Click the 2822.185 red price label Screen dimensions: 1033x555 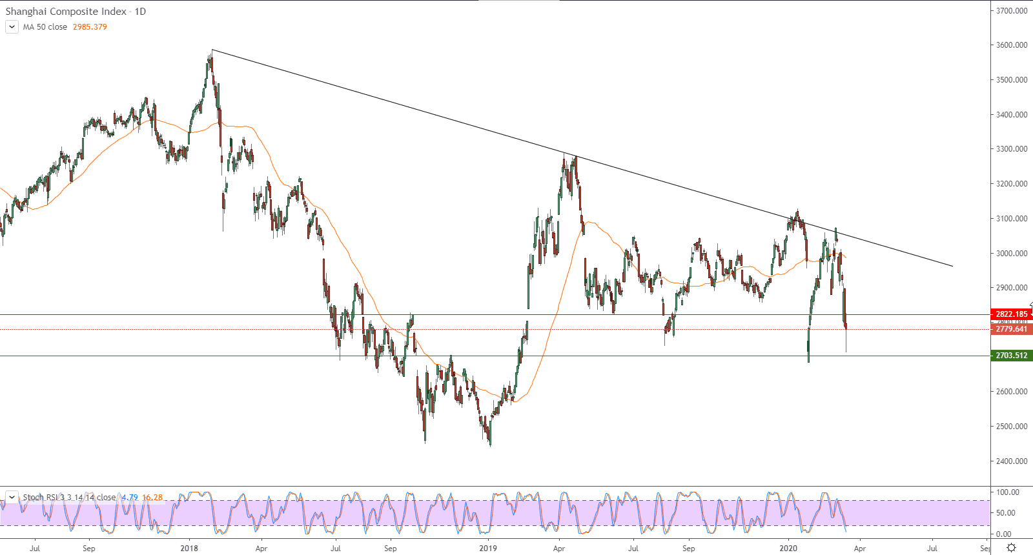(1011, 314)
